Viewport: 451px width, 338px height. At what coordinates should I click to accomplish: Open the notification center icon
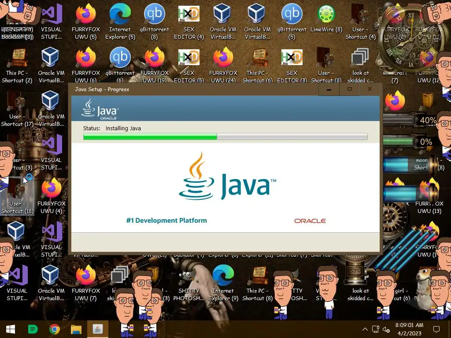(x=436, y=329)
